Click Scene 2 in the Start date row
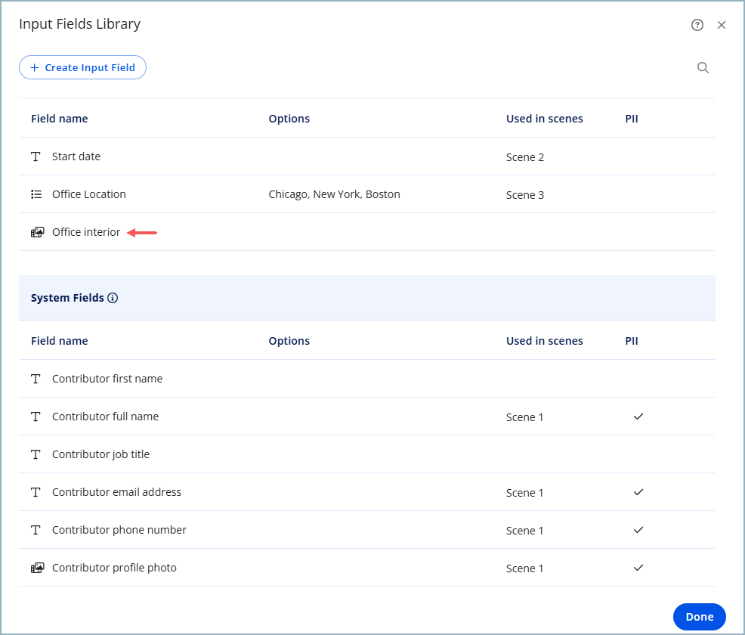 [x=524, y=157]
